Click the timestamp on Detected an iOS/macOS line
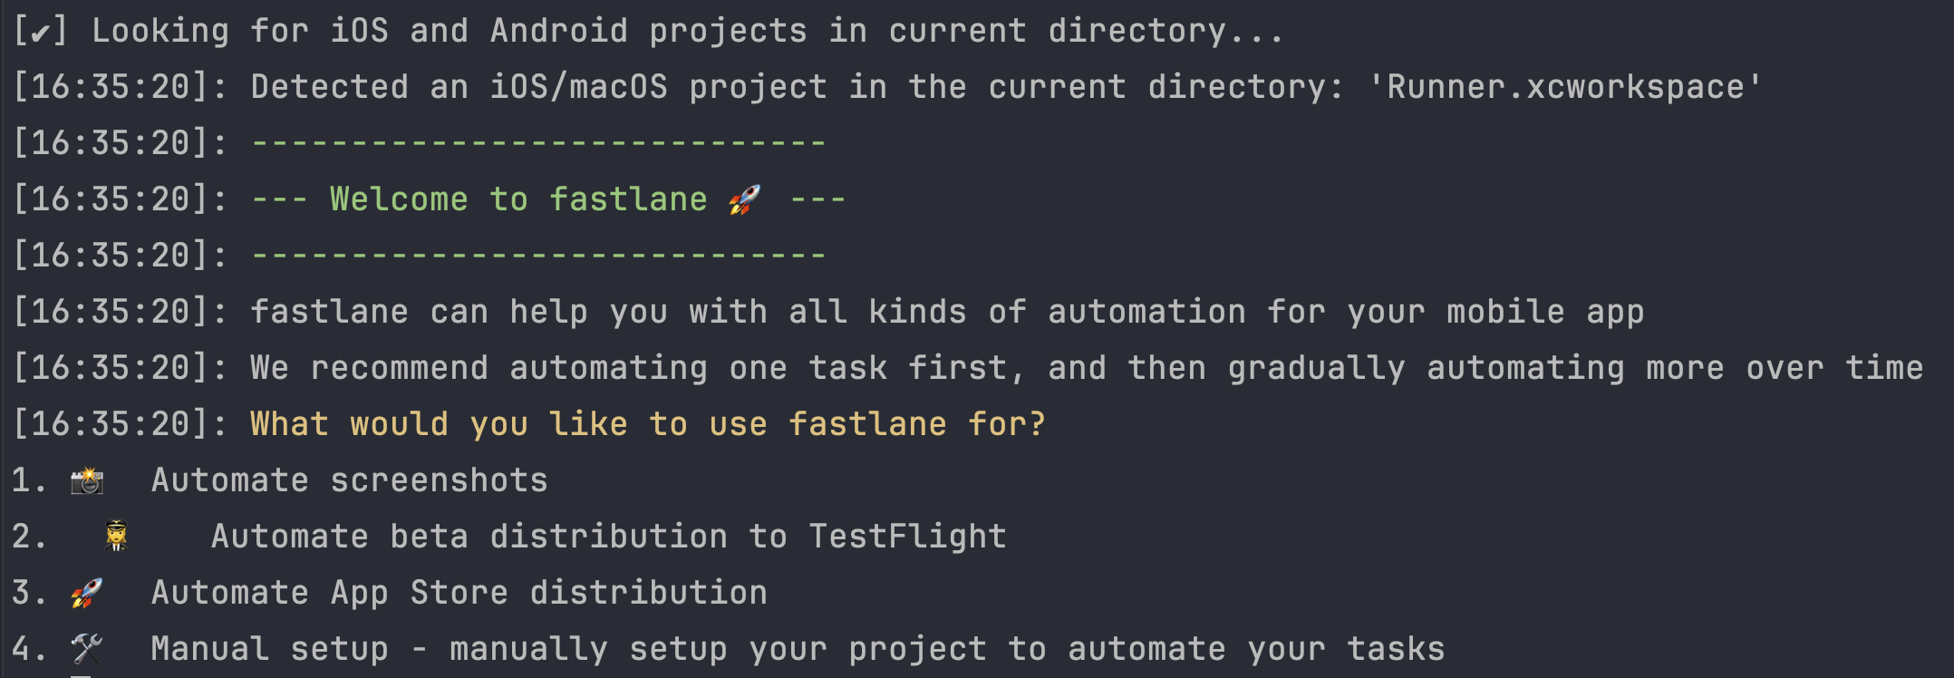The image size is (1954, 678). (120, 87)
